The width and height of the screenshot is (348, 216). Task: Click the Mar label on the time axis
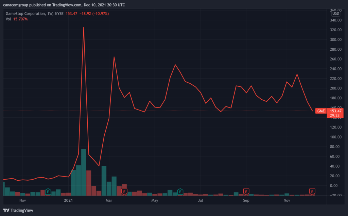point(108,201)
